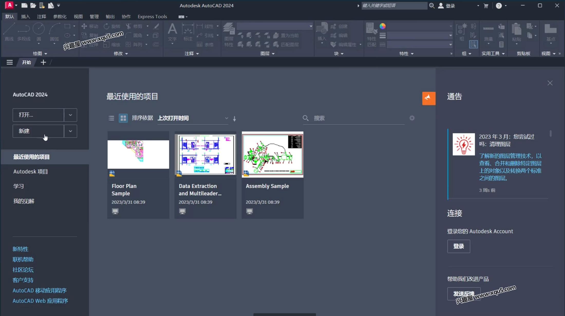Click the Open (打开...) button
Screen dimensions: 565x316
38,115
